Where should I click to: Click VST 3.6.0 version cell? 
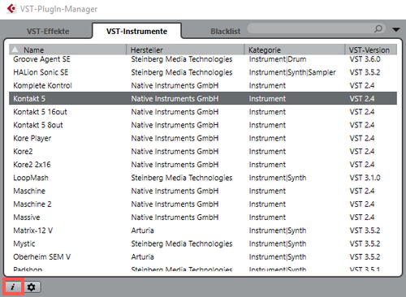tap(365, 59)
